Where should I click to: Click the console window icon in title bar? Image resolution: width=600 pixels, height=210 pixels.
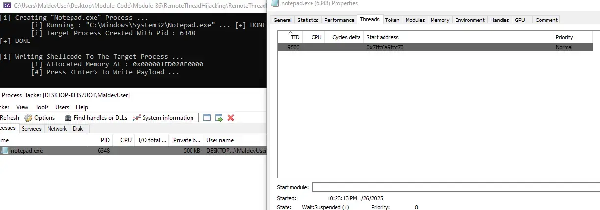click(5, 6)
